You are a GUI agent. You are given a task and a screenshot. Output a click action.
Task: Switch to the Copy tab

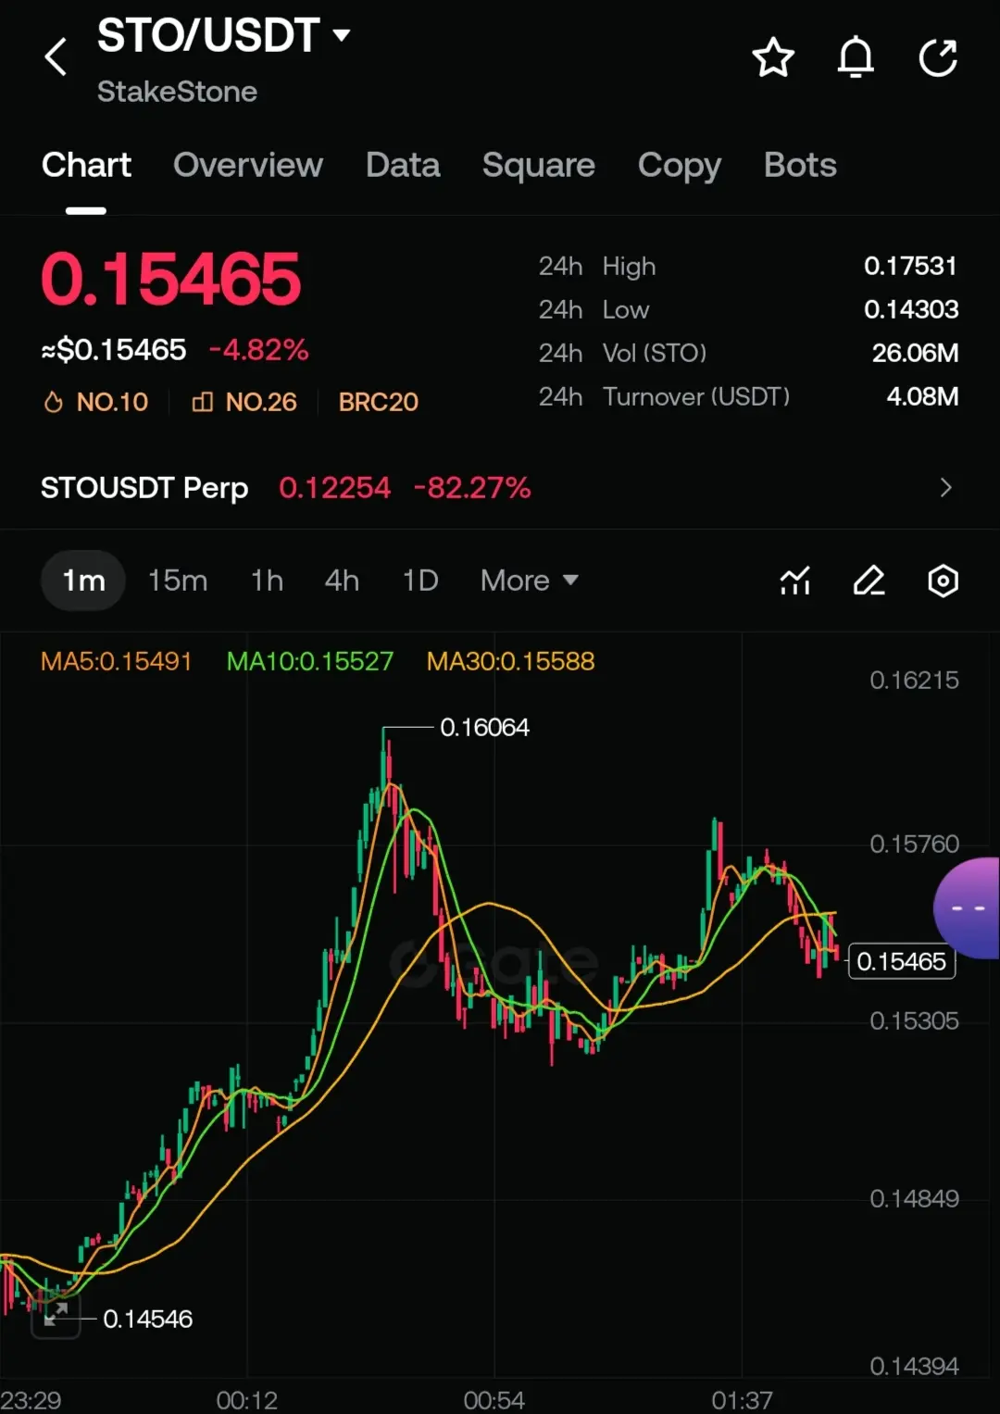pos(680,166)
